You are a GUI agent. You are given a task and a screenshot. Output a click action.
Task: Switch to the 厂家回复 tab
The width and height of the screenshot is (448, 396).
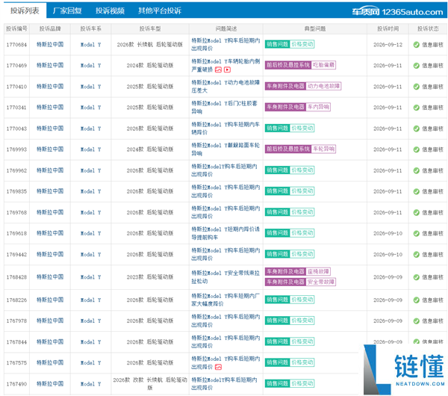tap(67, 11)
